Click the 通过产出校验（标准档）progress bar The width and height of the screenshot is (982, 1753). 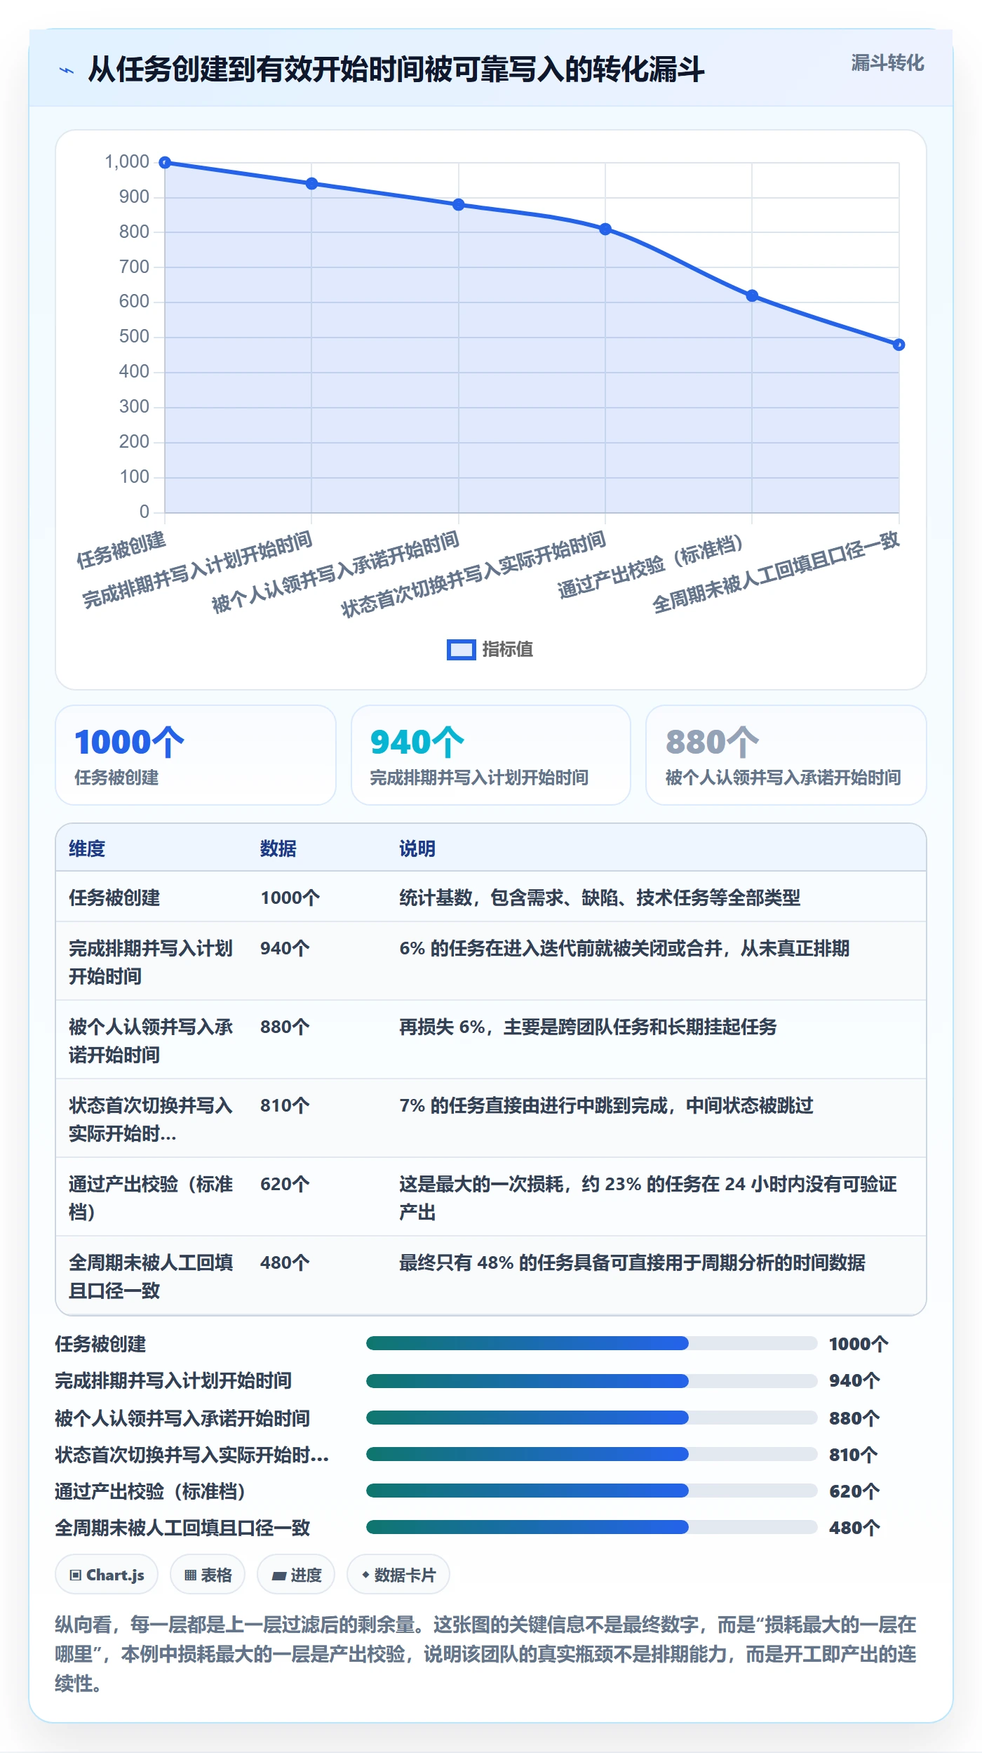[591, 1491]
